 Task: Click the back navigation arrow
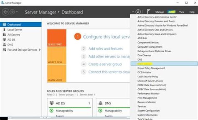pos(5,12)
